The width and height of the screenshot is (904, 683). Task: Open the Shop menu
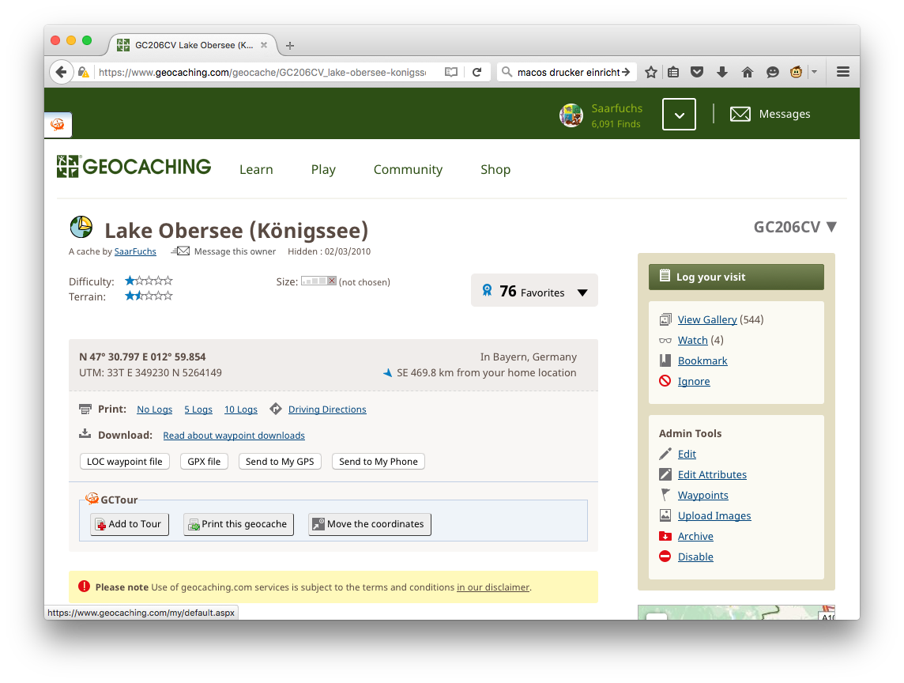click(x=495, y=170)
